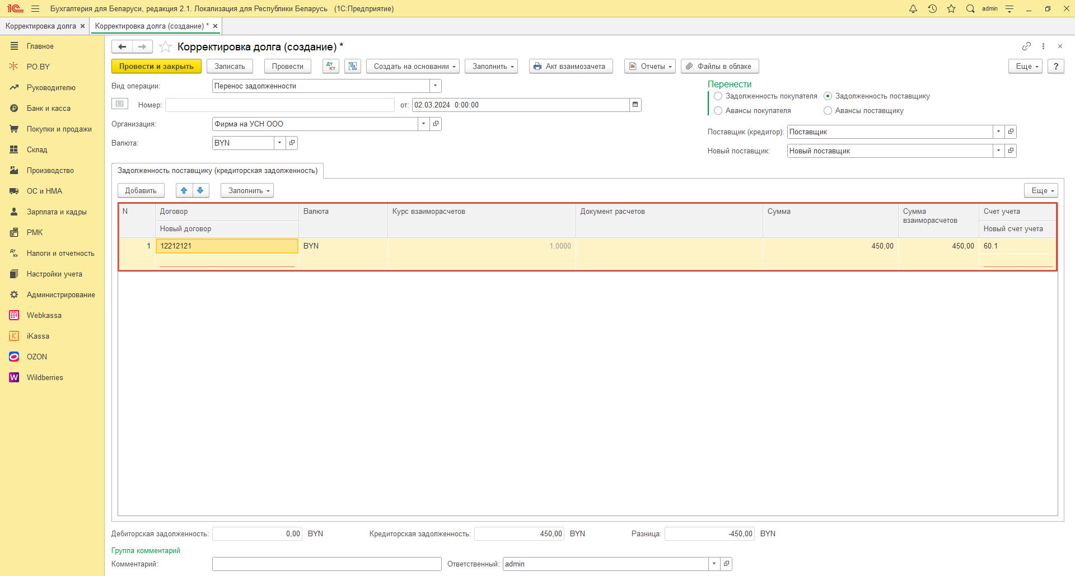1075x576 pixels.
Task: Expand Ответственный dropdown arrow
Action: (714, 564)
